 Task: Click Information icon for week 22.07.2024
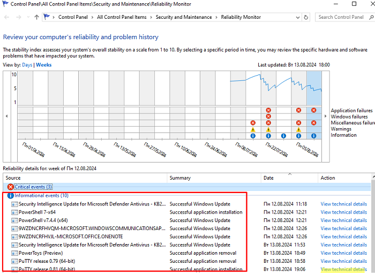[268, 136]
